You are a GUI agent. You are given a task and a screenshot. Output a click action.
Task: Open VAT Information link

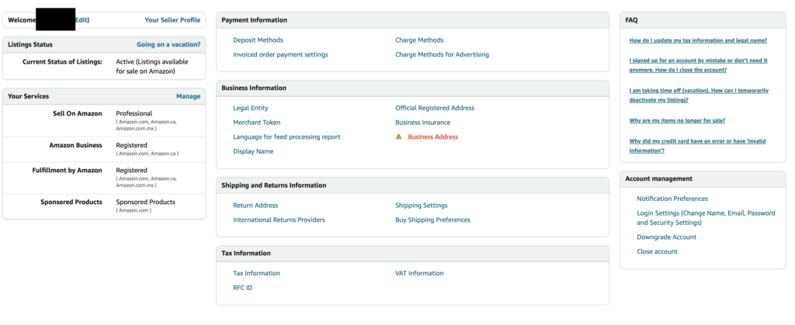(419, 273)
